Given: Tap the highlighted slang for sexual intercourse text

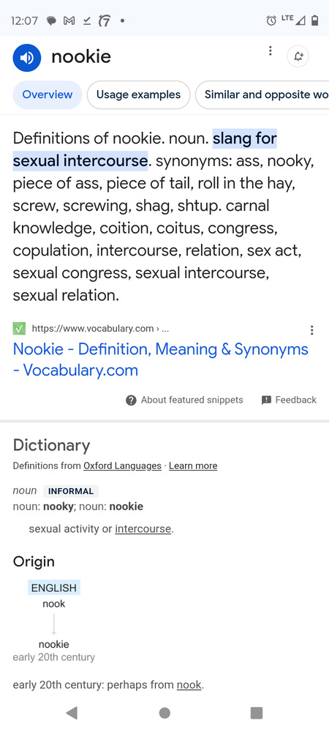Looking at the screenshot, I should point(145,149).
